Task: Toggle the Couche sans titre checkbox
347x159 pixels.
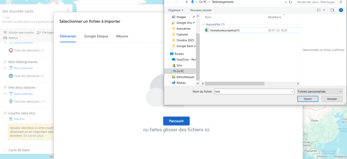Action: (5, 113)
